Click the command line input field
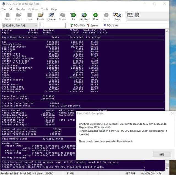The width and height of the screenshot is (176, 175). (54, 26)
